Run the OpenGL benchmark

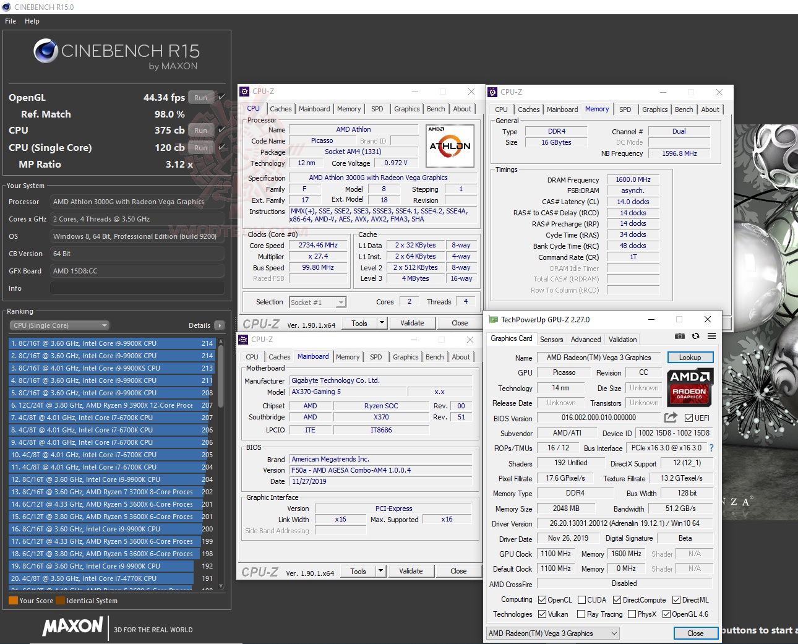pyautogui.click(x=201, y=97)
